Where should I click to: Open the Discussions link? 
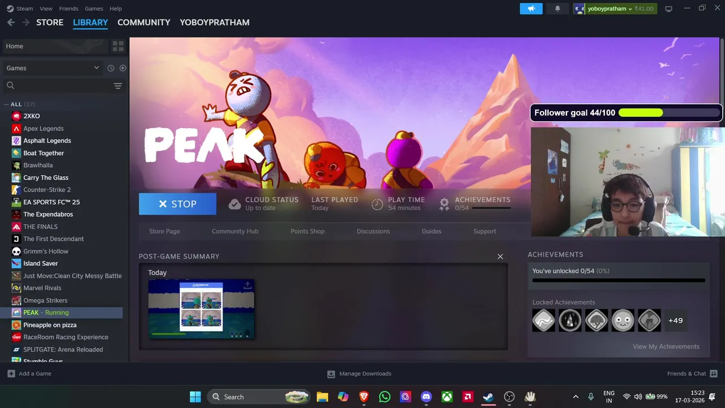point(373,231)
